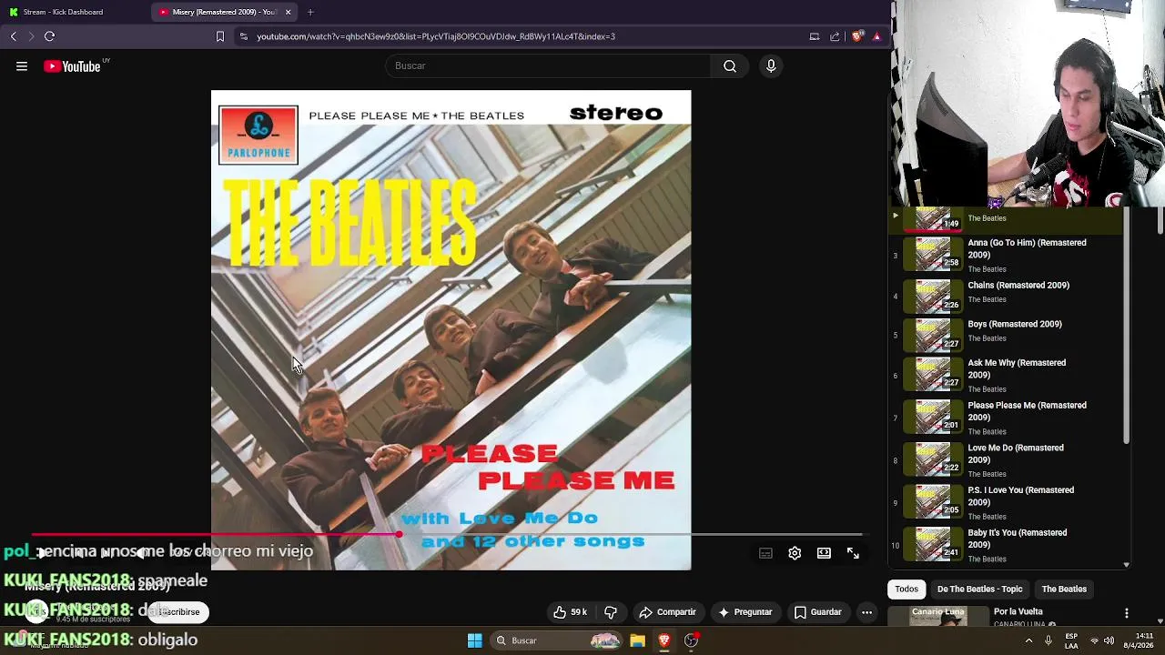Viewport: 1165px width, 655px height.
Task: Like the video with 59 k likes
Action: coord(570,612)
